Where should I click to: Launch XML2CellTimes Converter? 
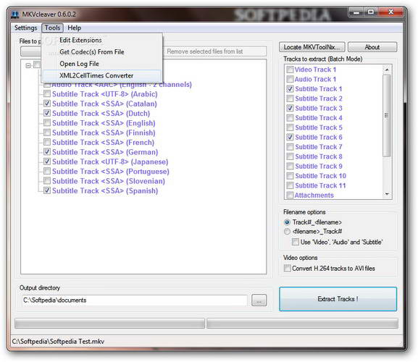coord(102,75)
